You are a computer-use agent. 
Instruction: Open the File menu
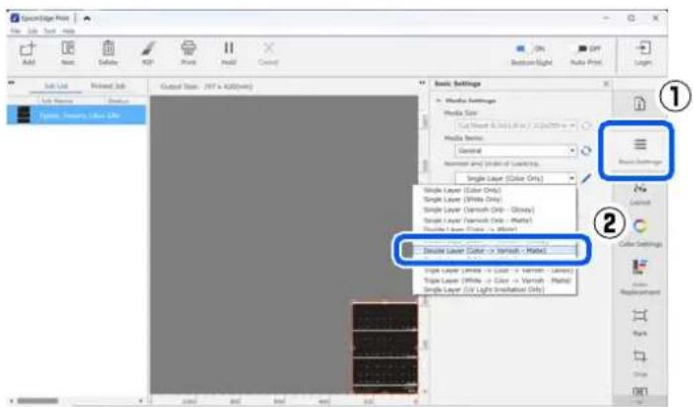[16, 31]
